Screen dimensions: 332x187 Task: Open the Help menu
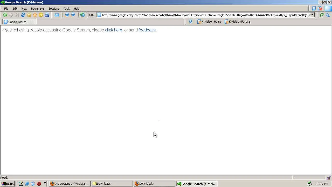(77, 9)
